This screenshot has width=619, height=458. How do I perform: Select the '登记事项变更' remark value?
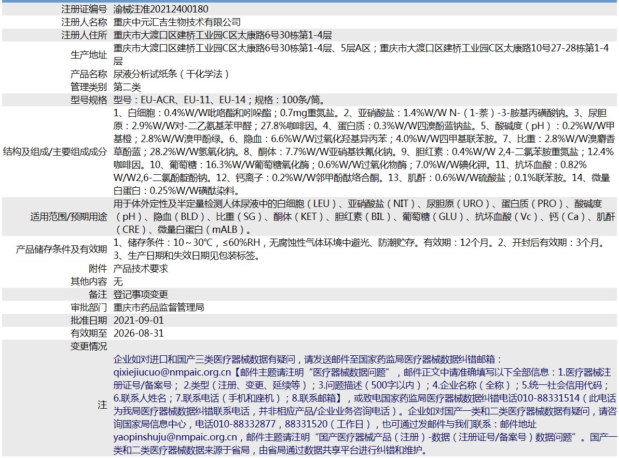(141, 295)
